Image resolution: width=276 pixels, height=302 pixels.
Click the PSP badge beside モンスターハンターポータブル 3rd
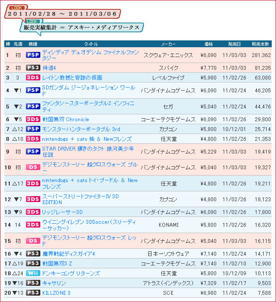(x=33, y=129)
